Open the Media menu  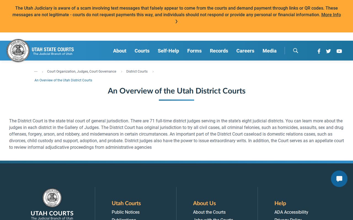269,51
